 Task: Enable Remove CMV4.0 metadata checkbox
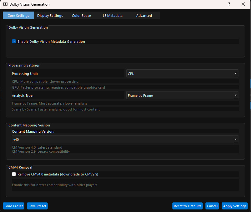click(14, 174)
